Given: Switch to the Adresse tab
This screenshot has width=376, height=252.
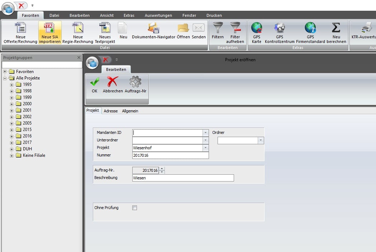Looking at the screenshot, I should [110, 111].
